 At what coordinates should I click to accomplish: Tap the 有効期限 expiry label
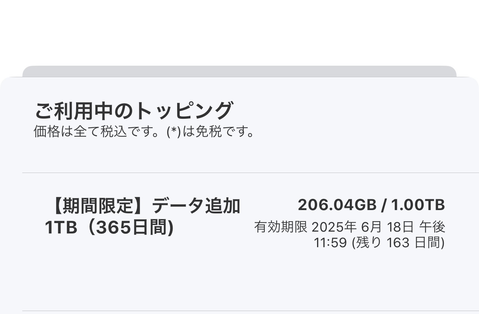coord(281,227)
